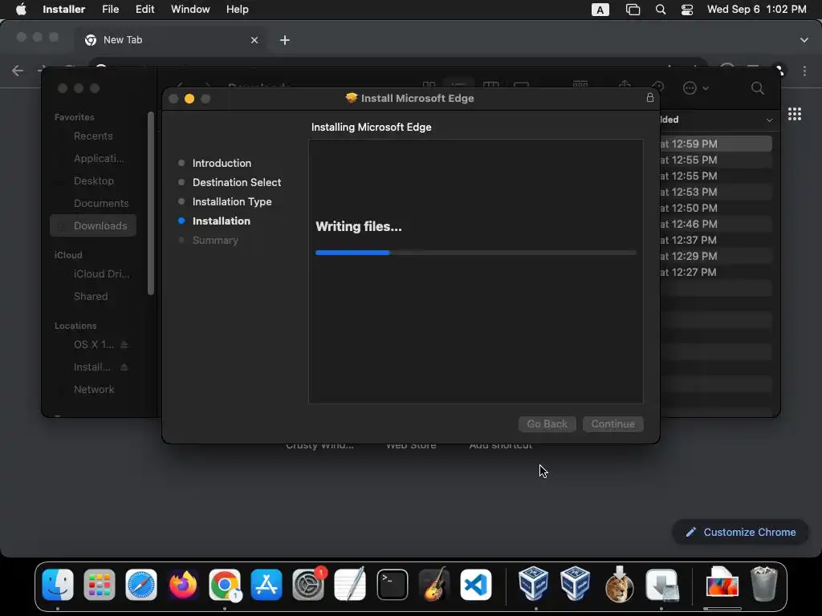The image size is (822, 616).
Task: Launch Safari from the dock
Action: [141, 585]
